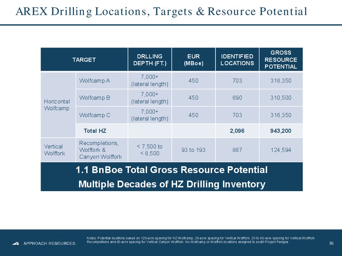Select the footer Notes text about acre spacing

(x=200, y=240)
